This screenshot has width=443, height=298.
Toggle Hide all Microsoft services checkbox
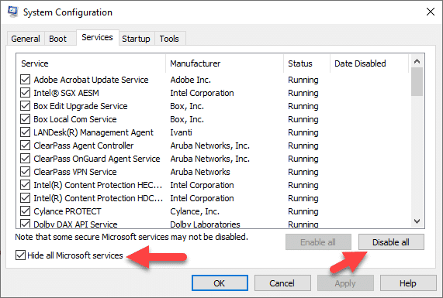(20, 255)
